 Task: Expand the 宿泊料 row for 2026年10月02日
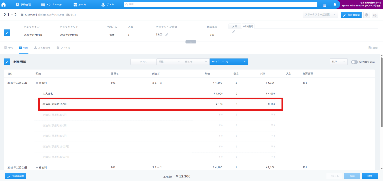coord(37,167)
